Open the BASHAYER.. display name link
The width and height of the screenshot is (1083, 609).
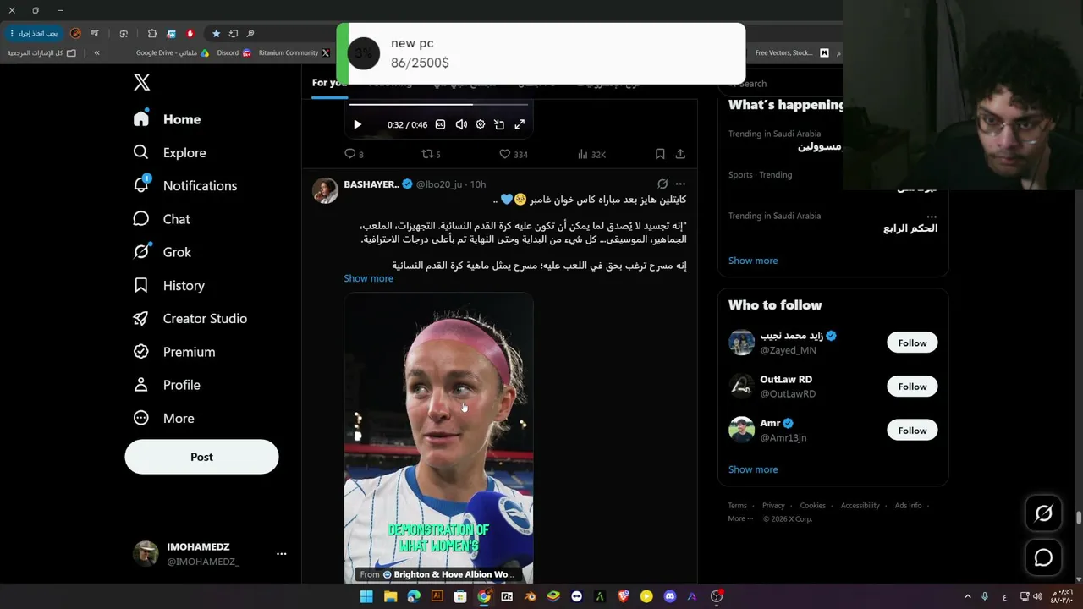point(371,184)
